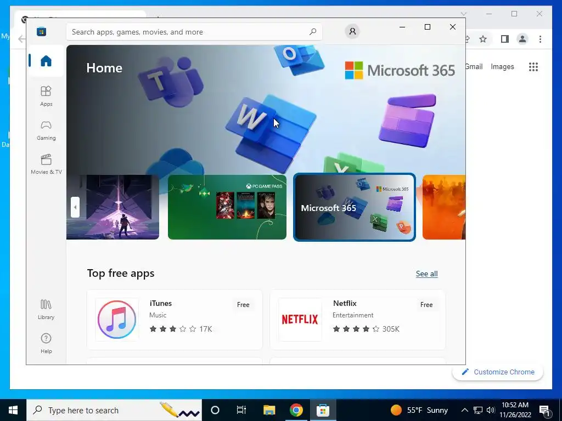Click the Images link in Chrome

coord(502,66)
